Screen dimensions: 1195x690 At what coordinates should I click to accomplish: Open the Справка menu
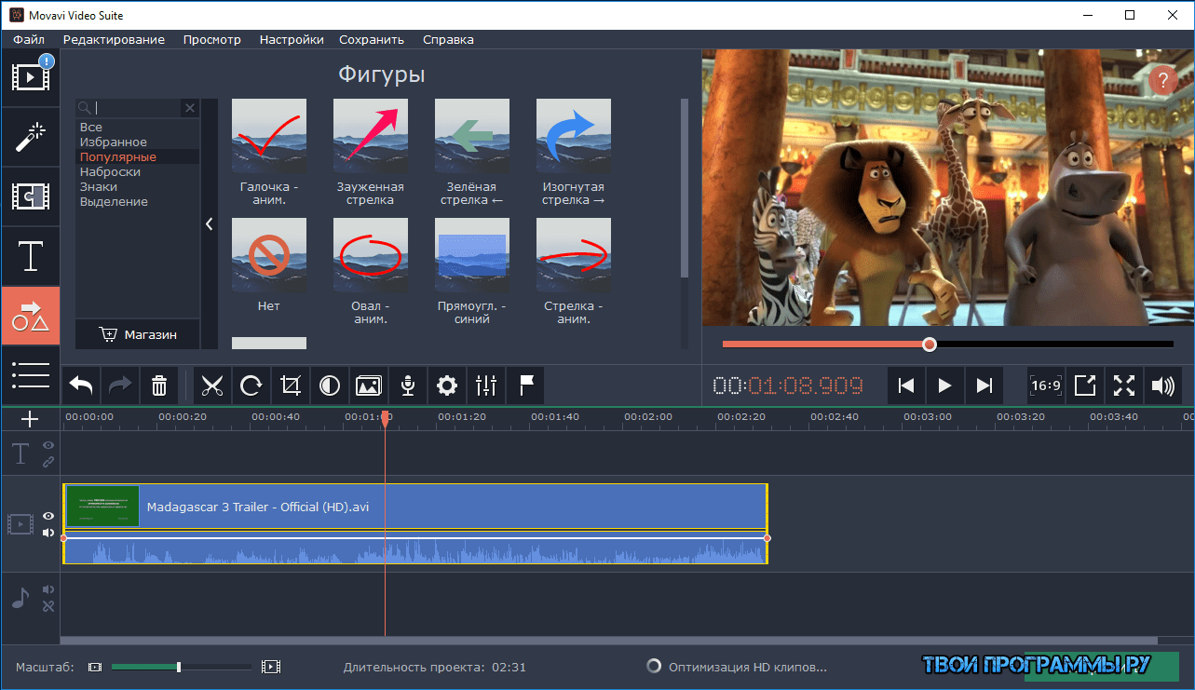448,40
